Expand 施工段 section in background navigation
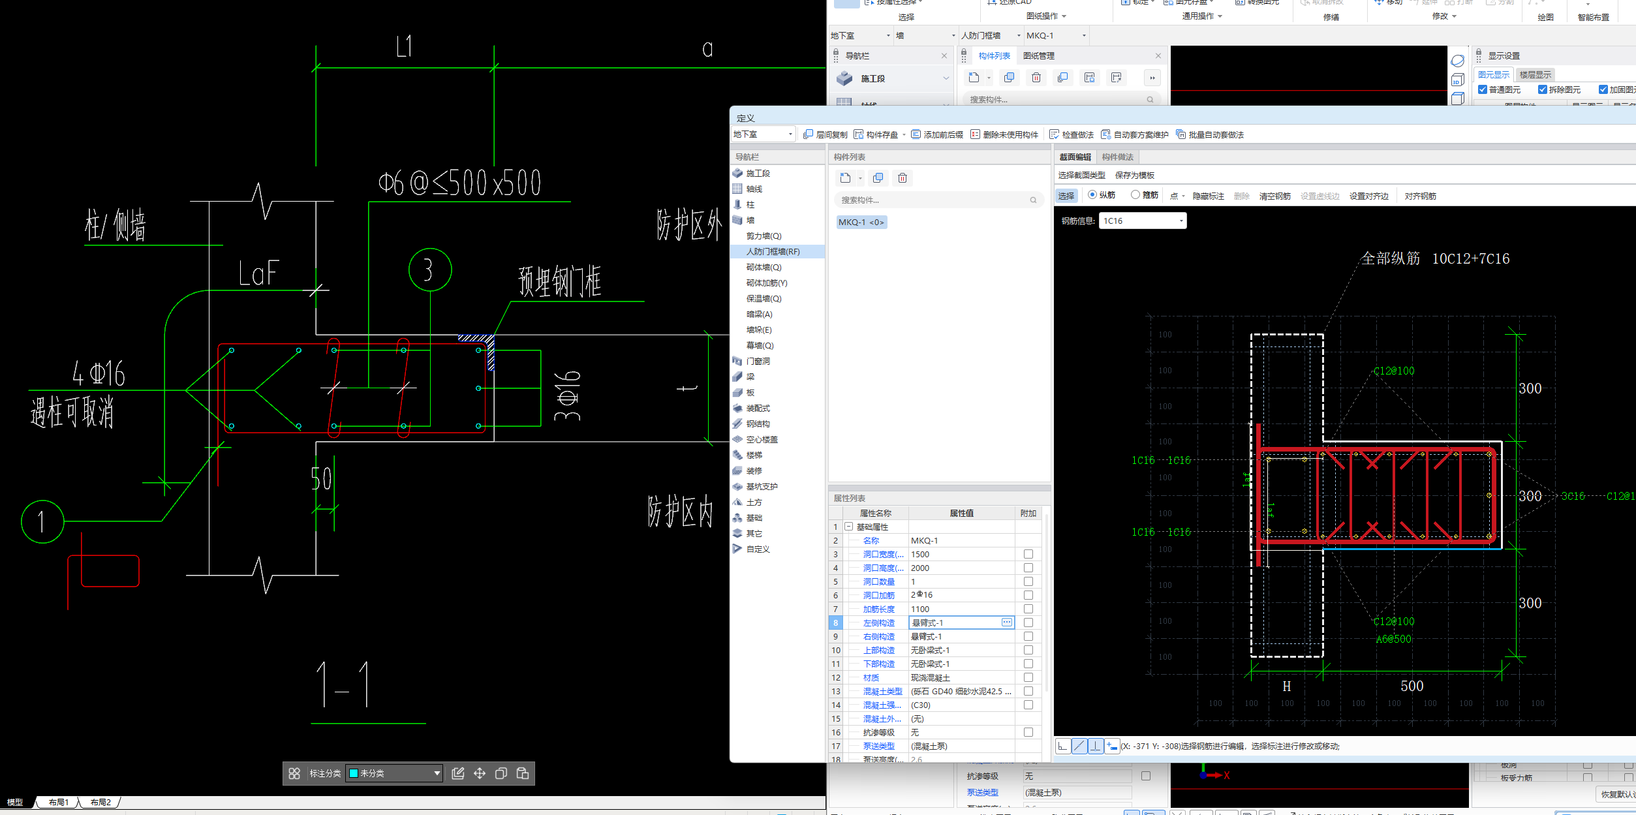The image size is (1636, 815). (x=946, y=78)
